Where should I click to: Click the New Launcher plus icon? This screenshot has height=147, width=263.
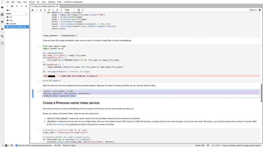[7, 6]
